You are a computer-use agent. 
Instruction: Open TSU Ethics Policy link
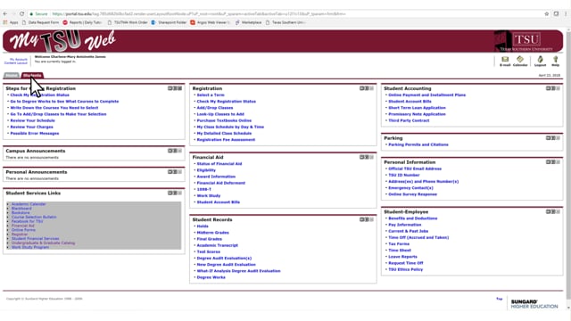click(x=406, y=269)
